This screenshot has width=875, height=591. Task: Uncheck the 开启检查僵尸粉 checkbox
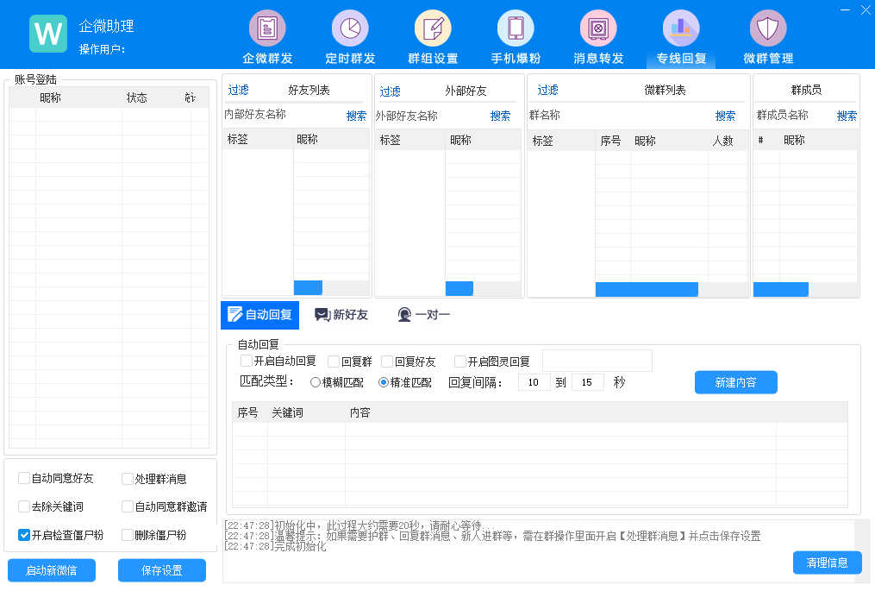(x=24, y=535)
